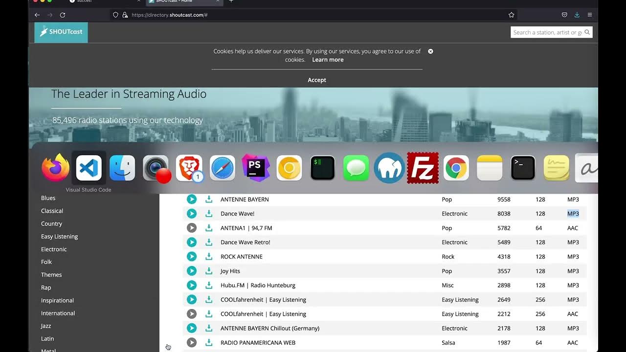Select FileZilla in the app switcher
626x352 pixels.
point(423,168)
